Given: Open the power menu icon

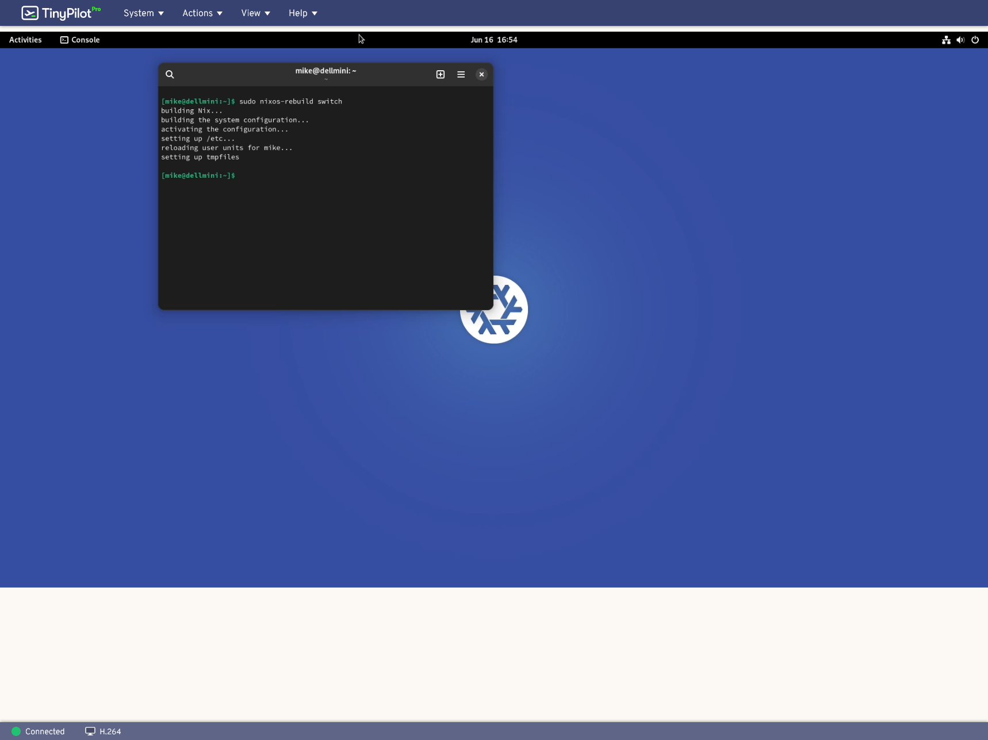Looking at the screenshot, I should (x=975, y=40).
